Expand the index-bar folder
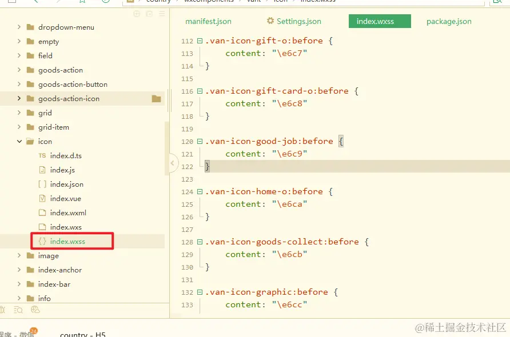The width and height of the screenshot is (510, 337). tap(19, 284)
